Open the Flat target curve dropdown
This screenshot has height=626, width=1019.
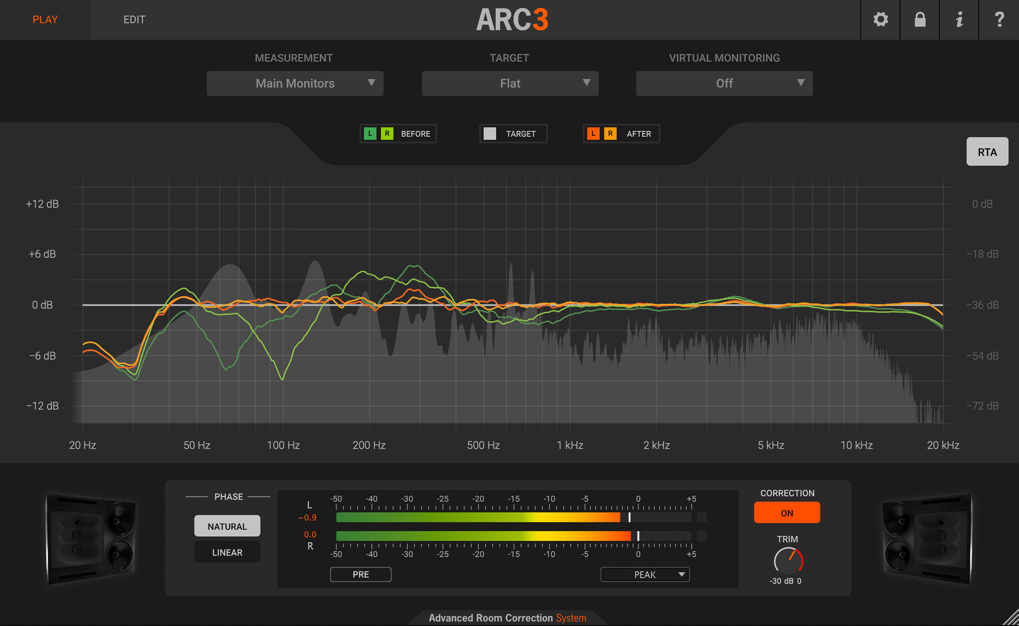510,83
